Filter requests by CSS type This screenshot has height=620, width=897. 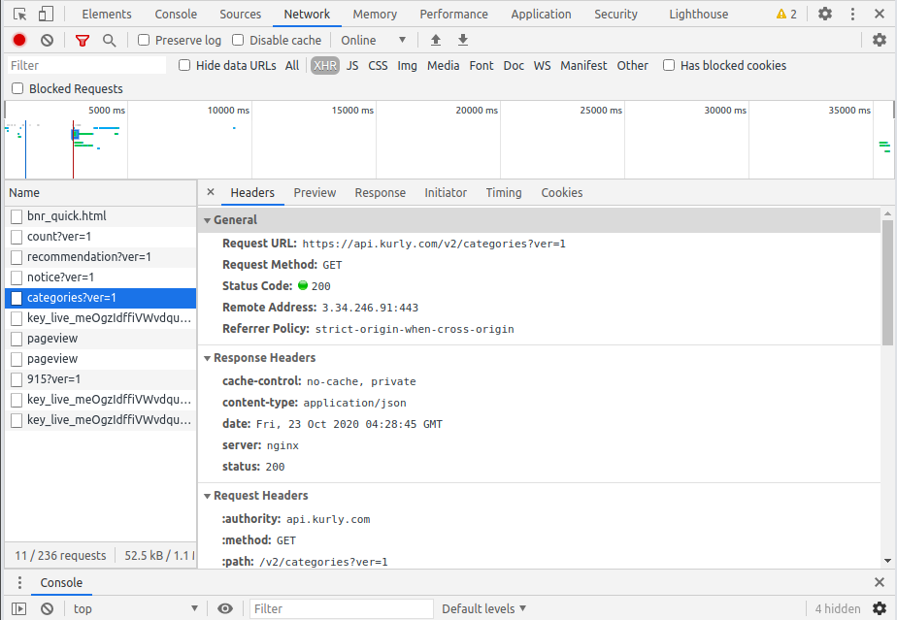click(378, 65)
